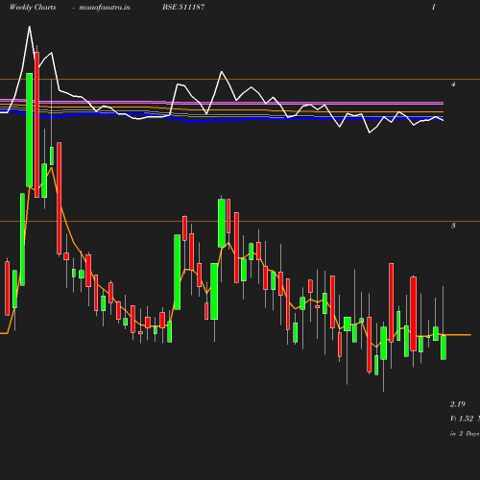Click the 'in 2 Days' text
The image size is (480, 480).
pyautogui.click(x=465, y=434)
